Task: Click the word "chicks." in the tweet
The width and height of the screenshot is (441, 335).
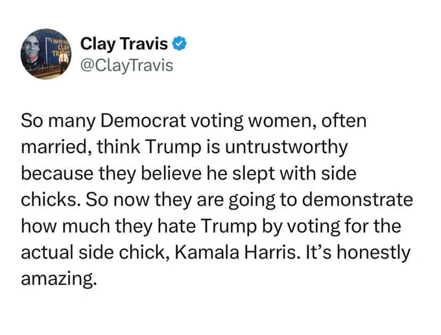Action: 51,199
